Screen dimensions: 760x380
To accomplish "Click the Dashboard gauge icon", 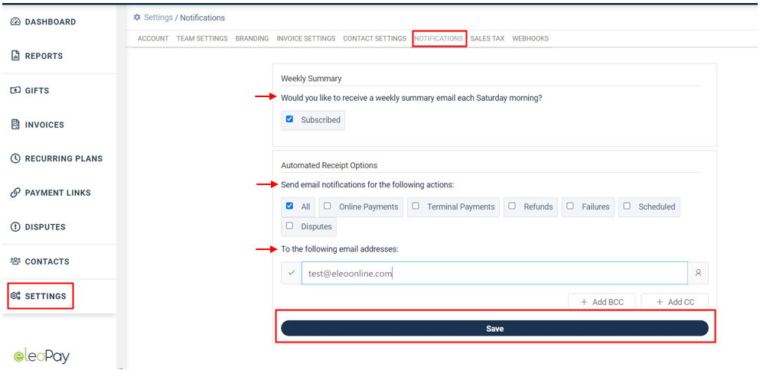I will click(15, 21).
